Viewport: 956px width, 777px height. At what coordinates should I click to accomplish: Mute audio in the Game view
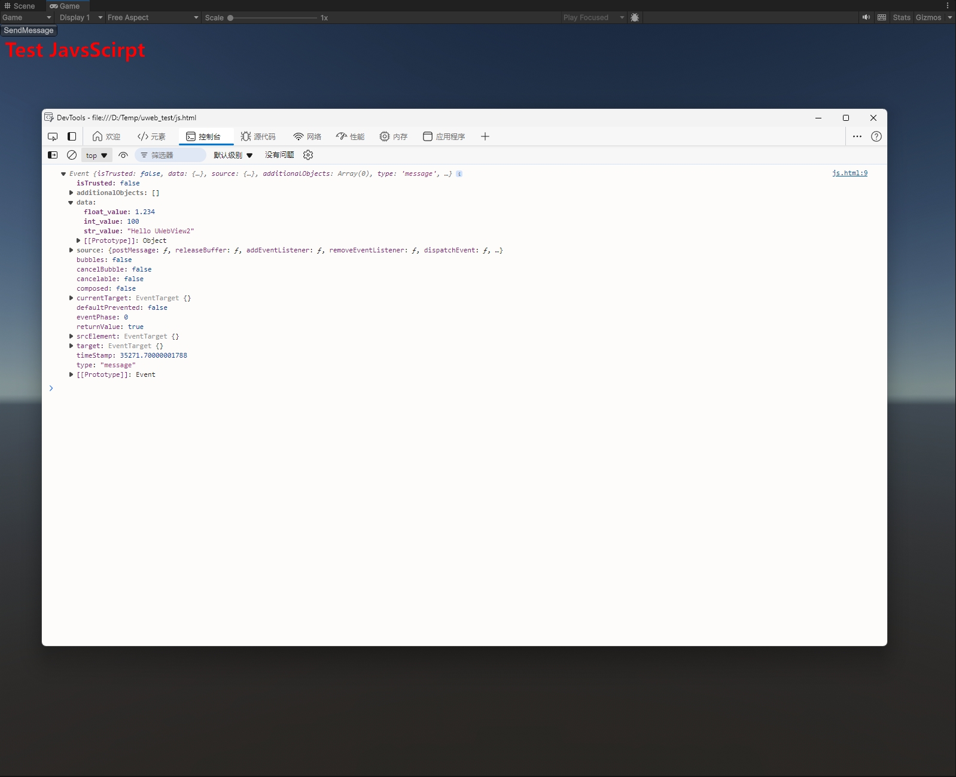(x=866, y=17)
